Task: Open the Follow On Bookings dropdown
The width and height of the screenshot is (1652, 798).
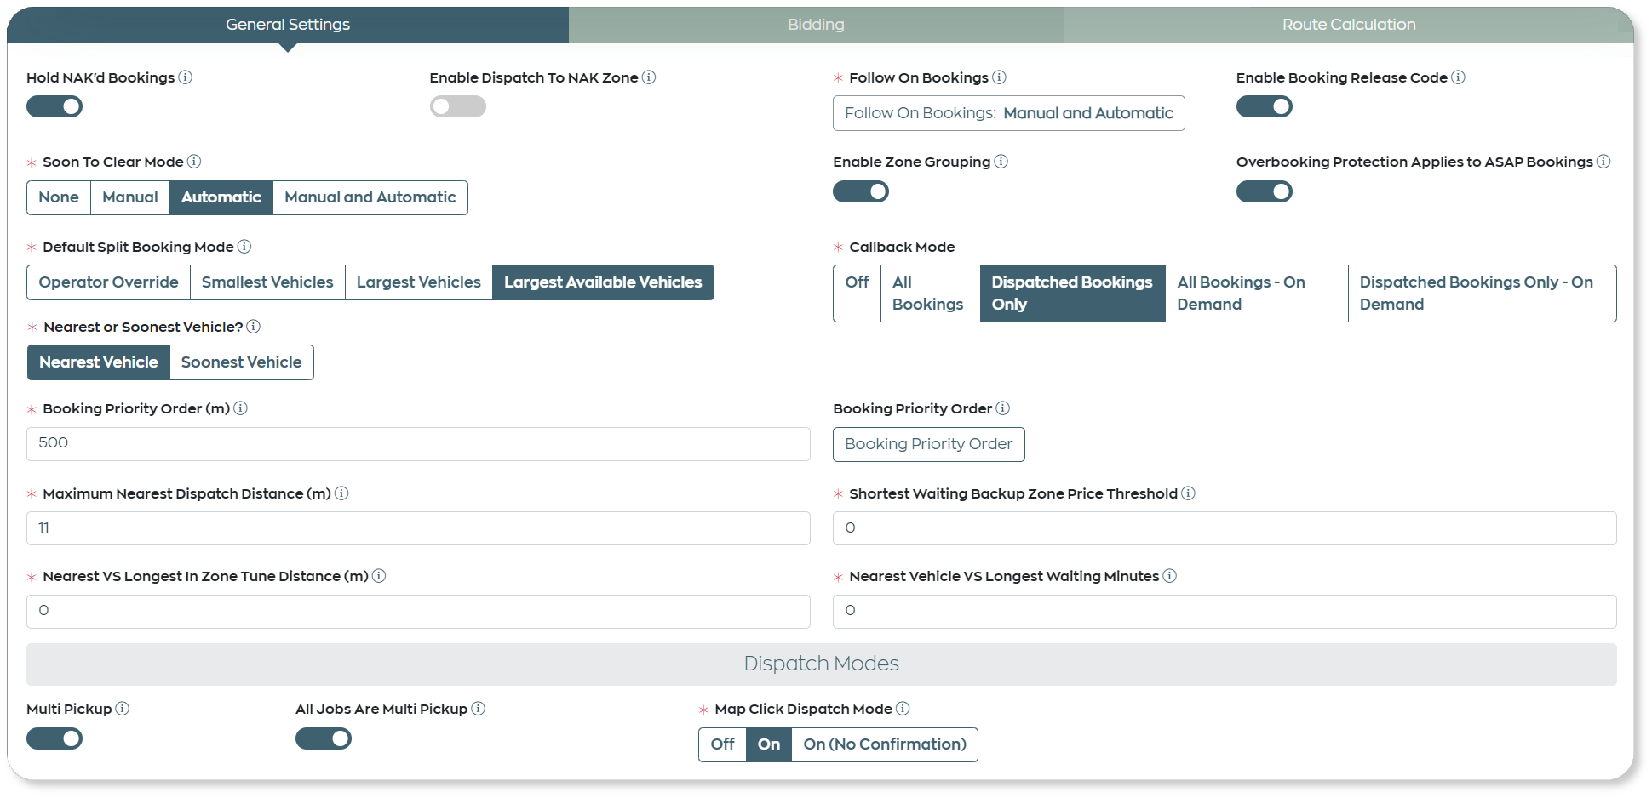Action: [x=1008, y=113]
